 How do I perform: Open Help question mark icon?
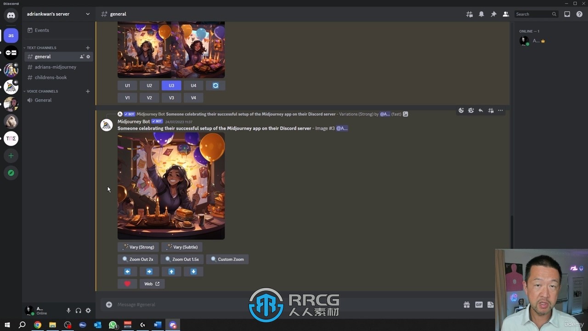pos(579,14)
